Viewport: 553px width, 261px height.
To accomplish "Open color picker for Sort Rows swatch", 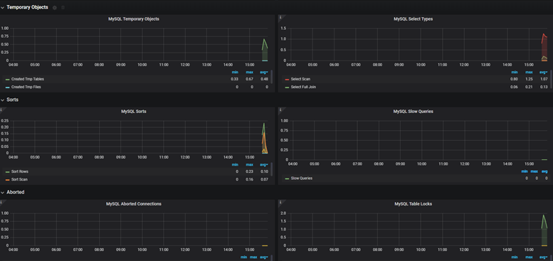I will point(7,172).
